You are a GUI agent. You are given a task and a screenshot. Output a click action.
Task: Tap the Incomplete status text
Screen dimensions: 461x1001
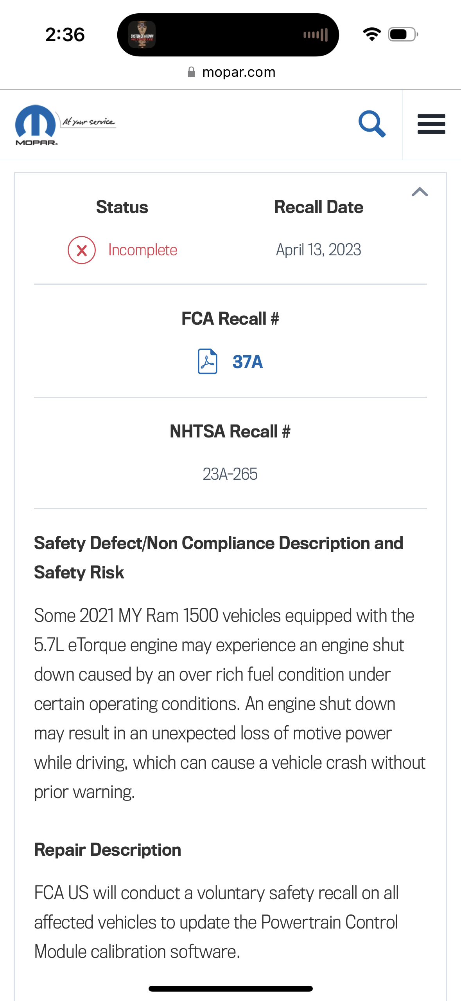pyautogui.click(x=143, y=250)
